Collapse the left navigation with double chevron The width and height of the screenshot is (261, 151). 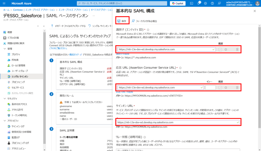point(44,26)
